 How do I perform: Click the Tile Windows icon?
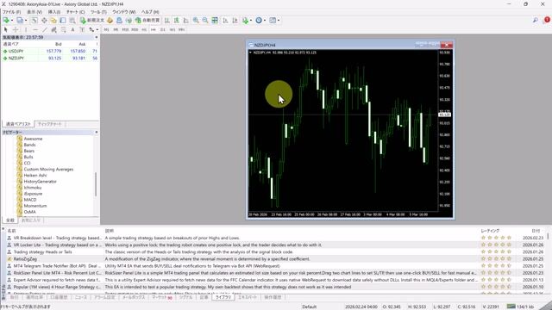215,21
